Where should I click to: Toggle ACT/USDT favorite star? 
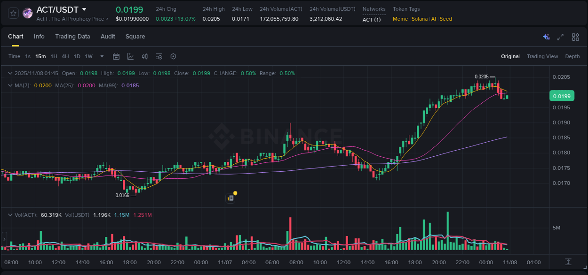(x=13, y=13)
